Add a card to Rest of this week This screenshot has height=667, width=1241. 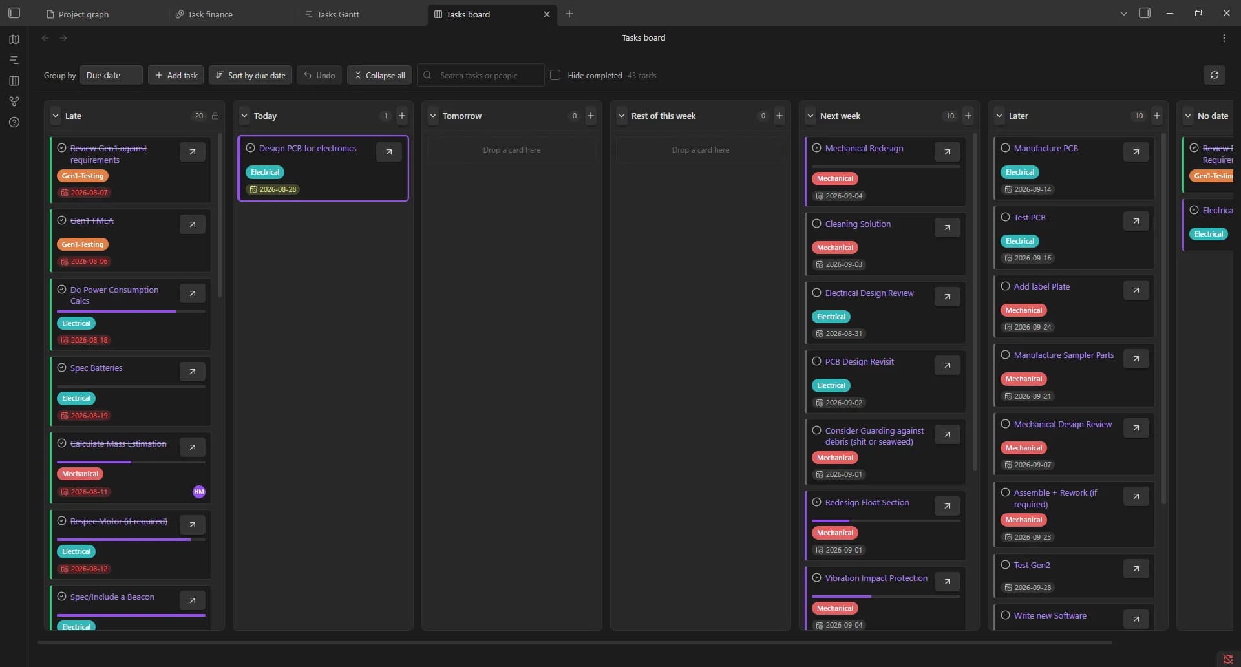[779, 116]
